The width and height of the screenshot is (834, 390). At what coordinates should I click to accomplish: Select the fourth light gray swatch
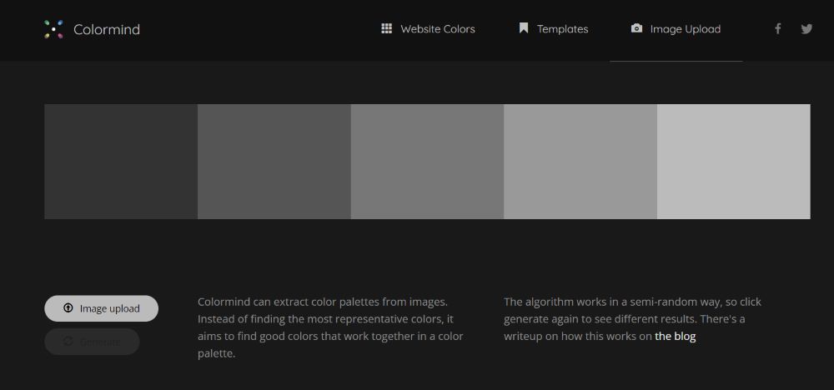(580, 162)
